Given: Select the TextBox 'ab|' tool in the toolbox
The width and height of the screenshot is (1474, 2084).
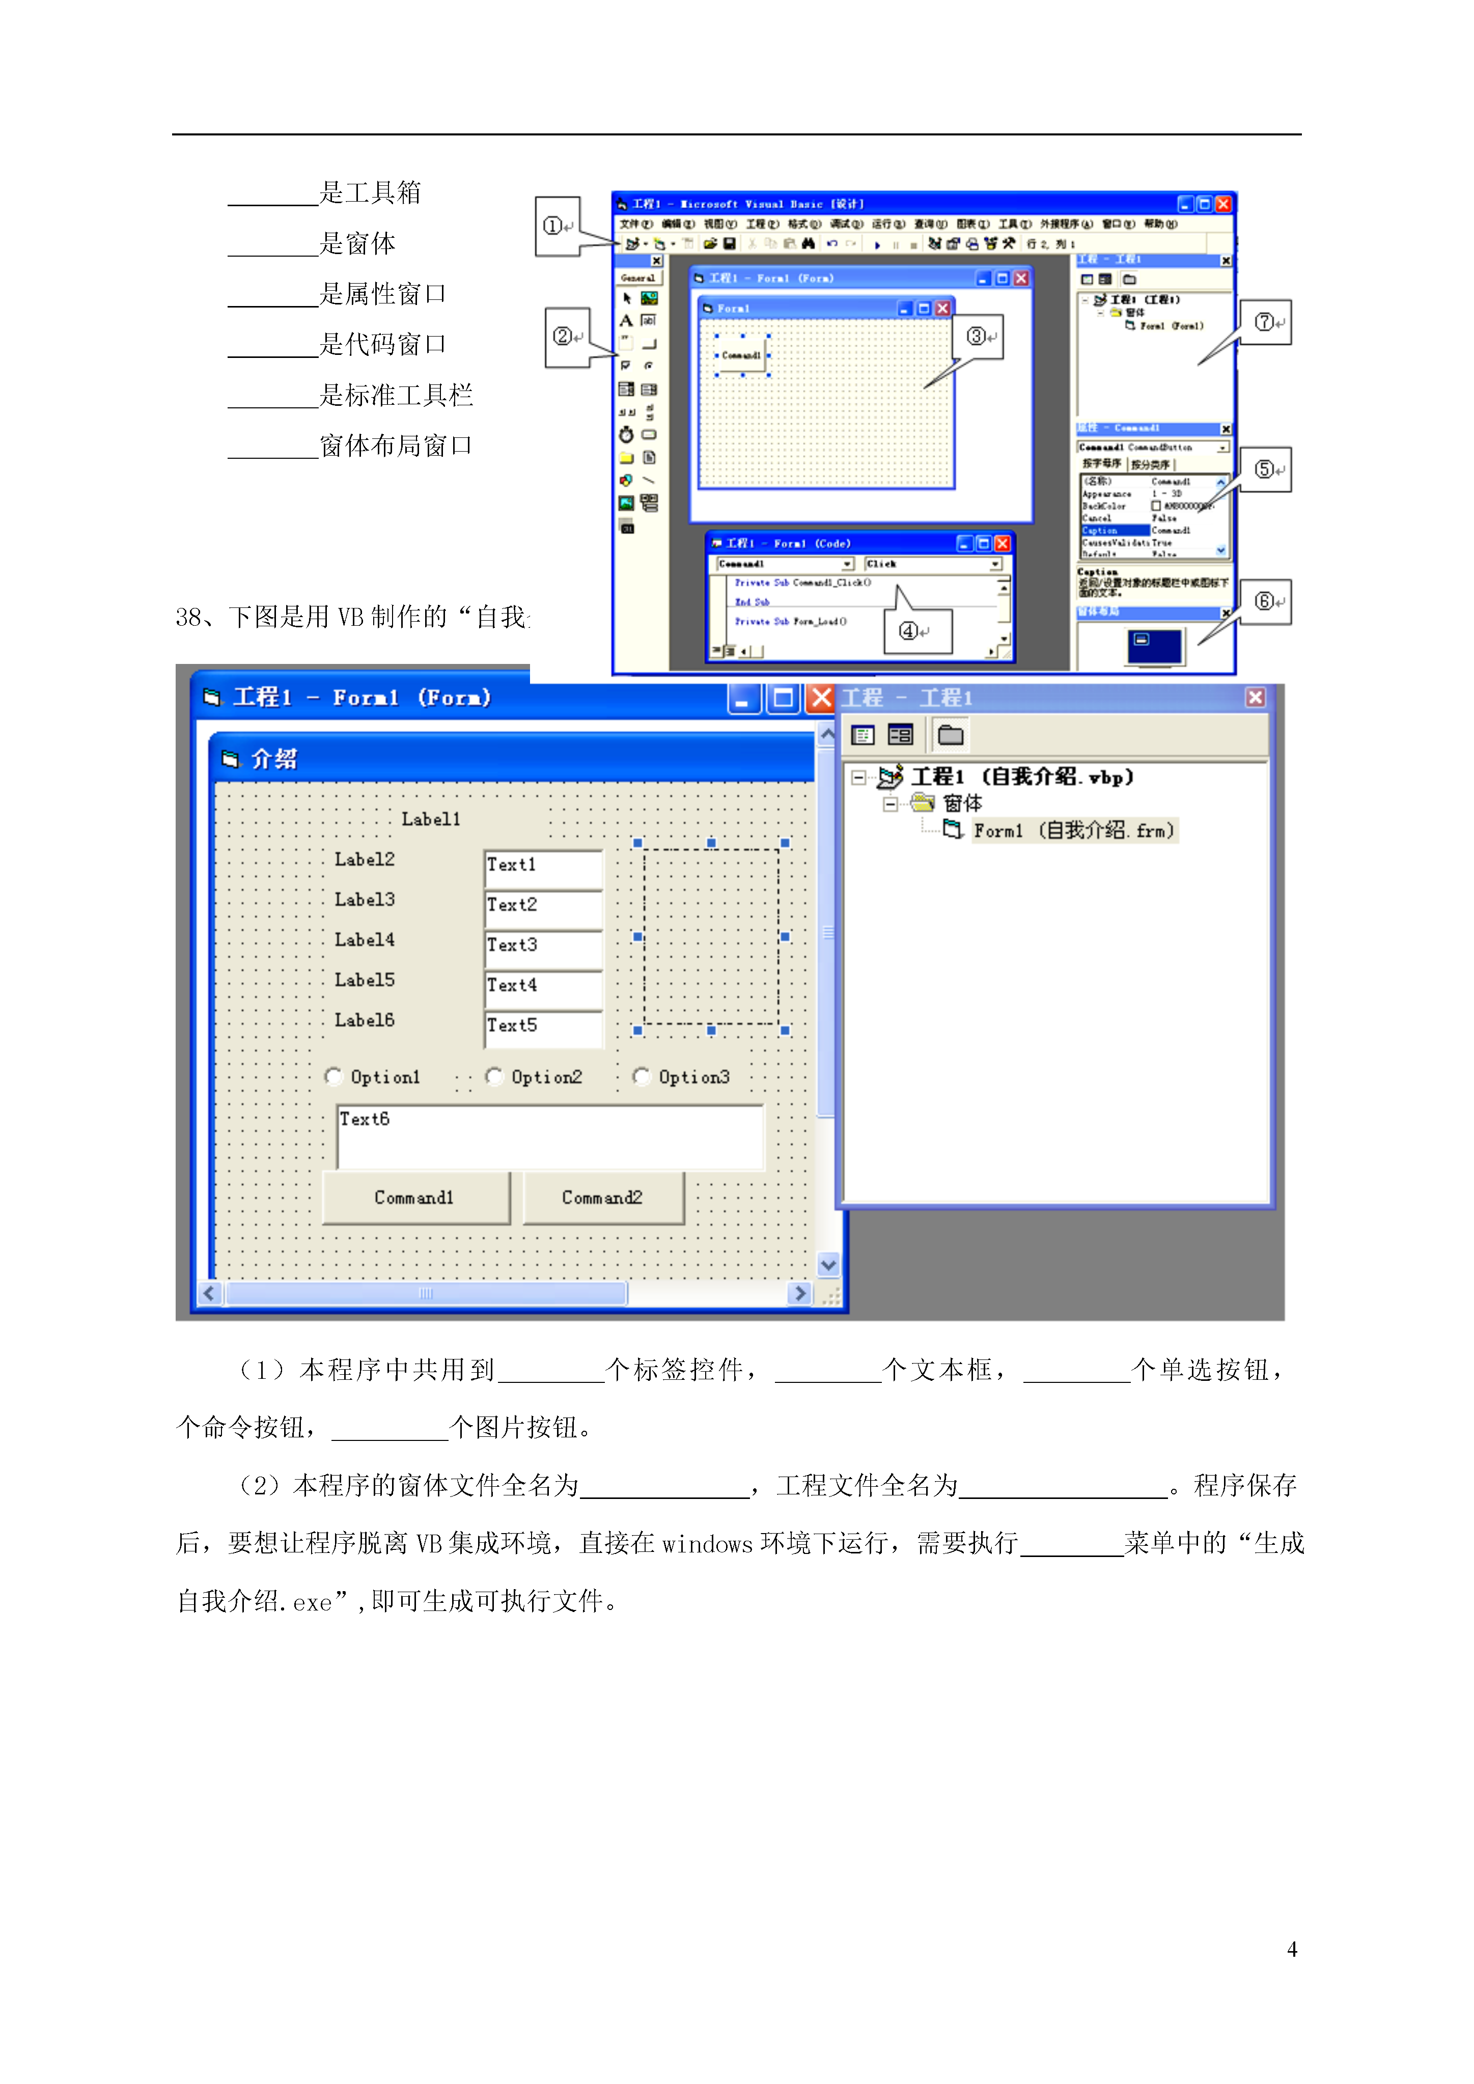Looking at the screenshot, I should pos(649,320).
